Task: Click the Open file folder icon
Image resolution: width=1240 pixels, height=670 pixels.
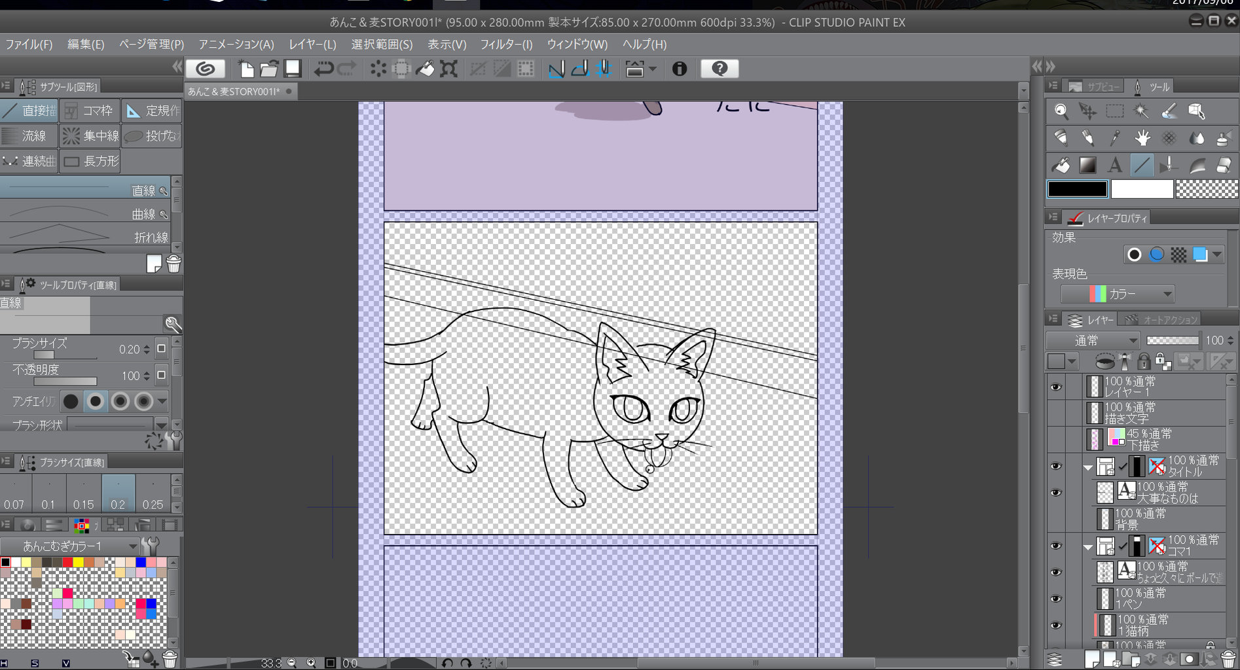Action: coord(269,69)
